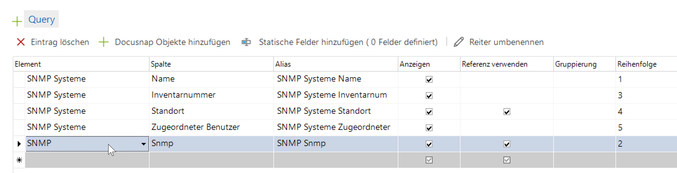The width and height of the screenshot is (677, 173).
Task: Click the red X delete entry icon
Action: point(21,42)
